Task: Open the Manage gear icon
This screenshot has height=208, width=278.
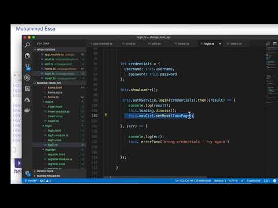Action: pyautogui.click(x=27, y=173)
